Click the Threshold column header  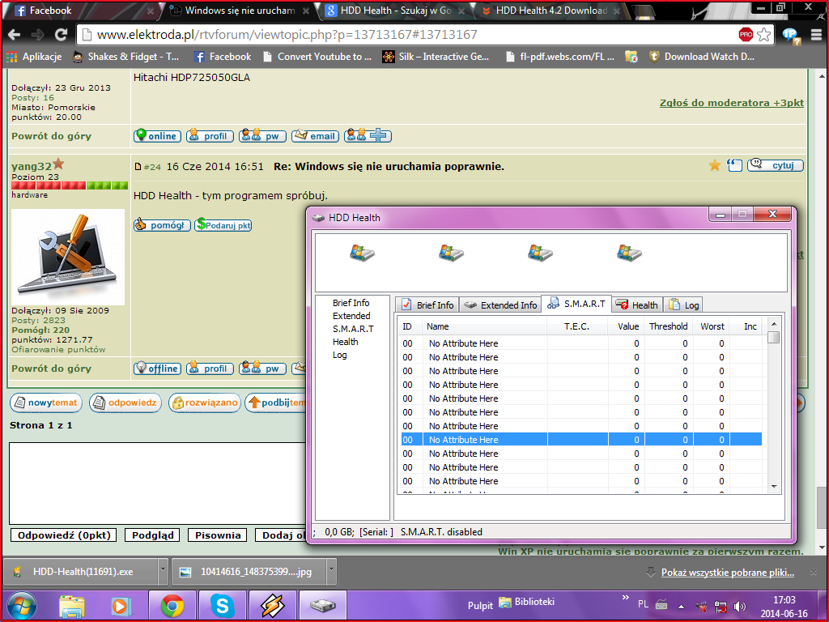(x=668, y=326)
